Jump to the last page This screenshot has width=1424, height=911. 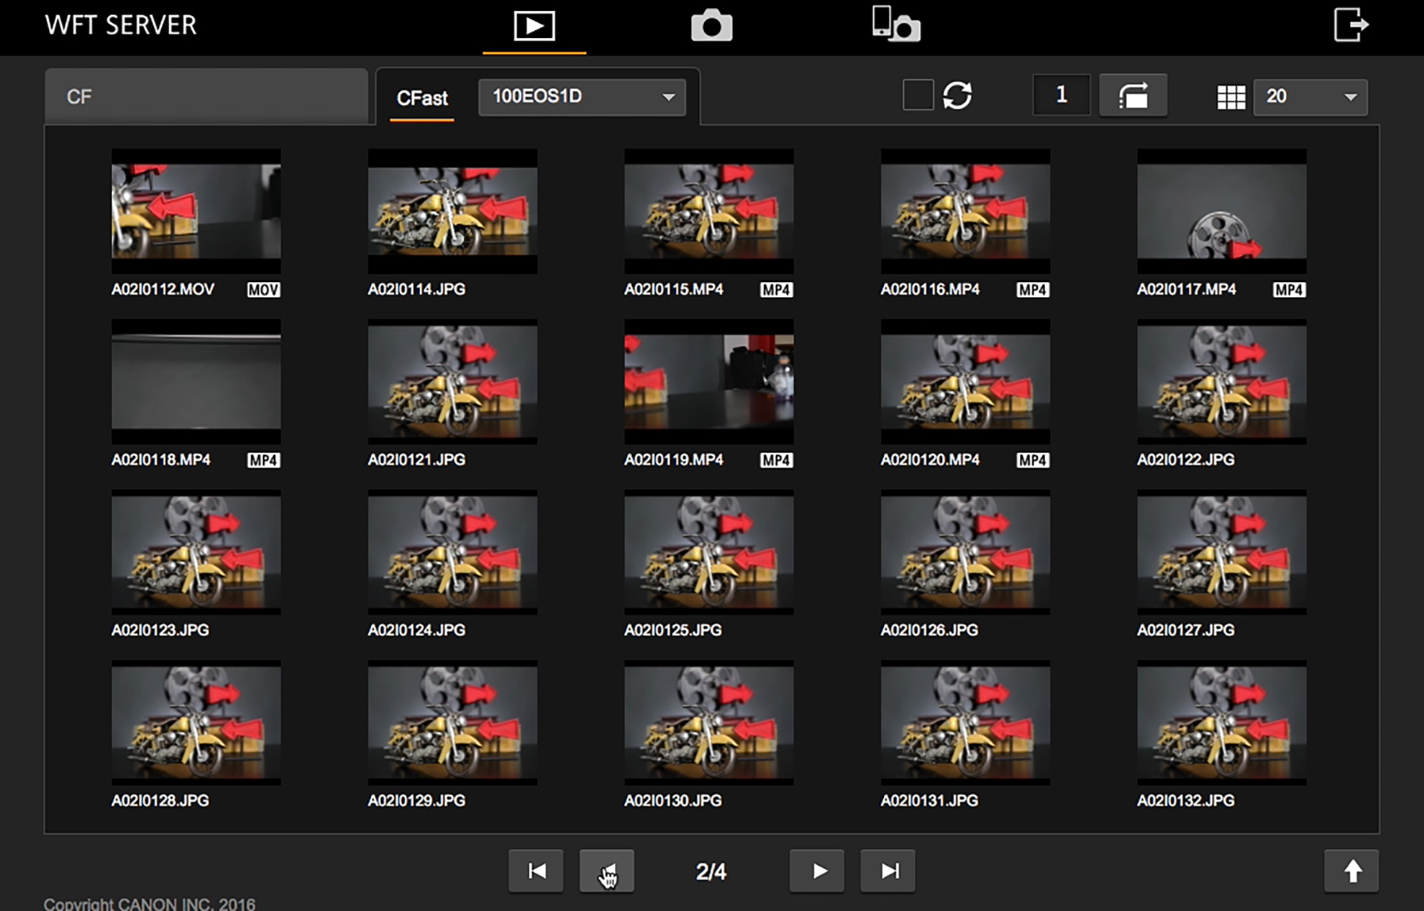click(x=888, y=871)
